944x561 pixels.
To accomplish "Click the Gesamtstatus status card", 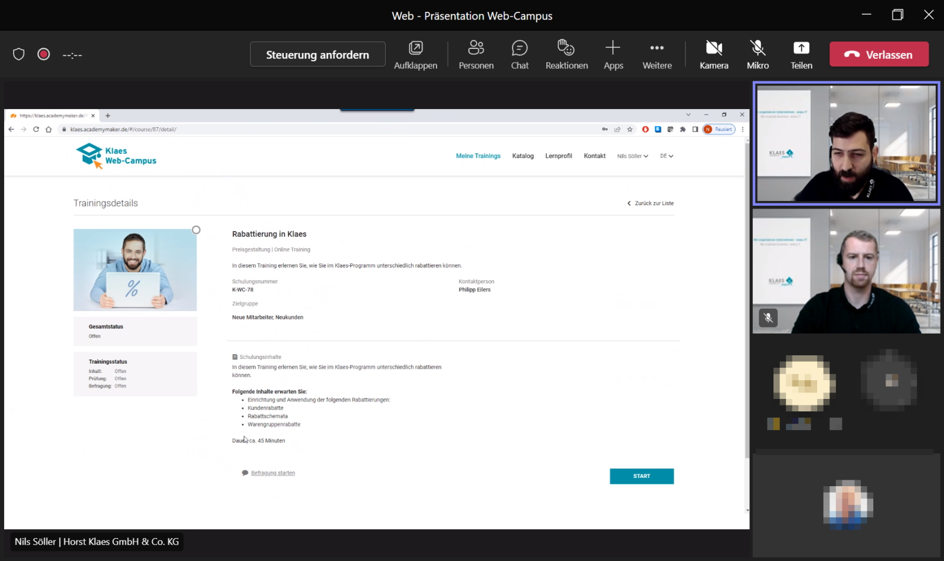I will 135,331.
